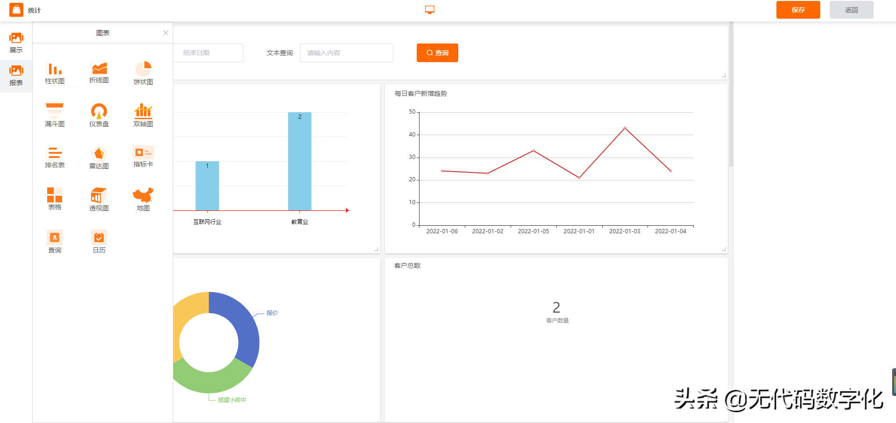Open the 展示 sidebar section
The image size is (896, 423).
pos(16,43)
